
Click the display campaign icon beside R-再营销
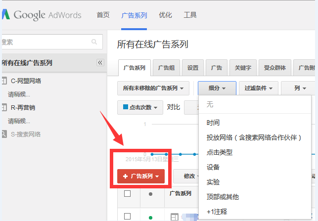pos(4,107)
